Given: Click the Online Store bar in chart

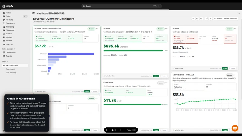Looking at the screenshot, I should point(71,54).
